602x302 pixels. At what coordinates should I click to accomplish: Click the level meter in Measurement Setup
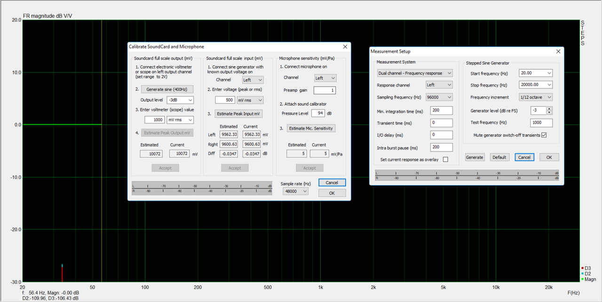[x=467, y=175]
